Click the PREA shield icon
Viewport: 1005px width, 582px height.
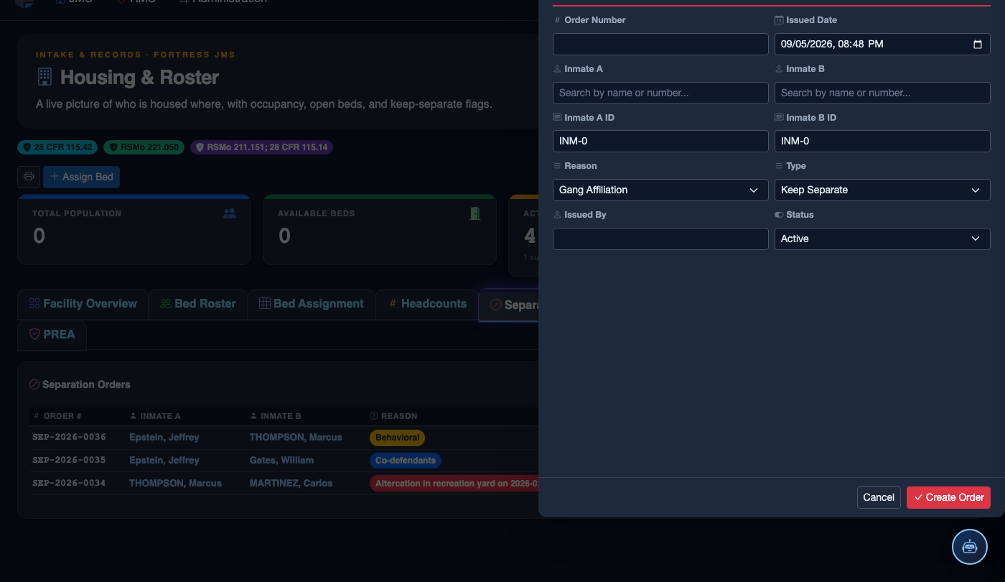click(34, 334)
